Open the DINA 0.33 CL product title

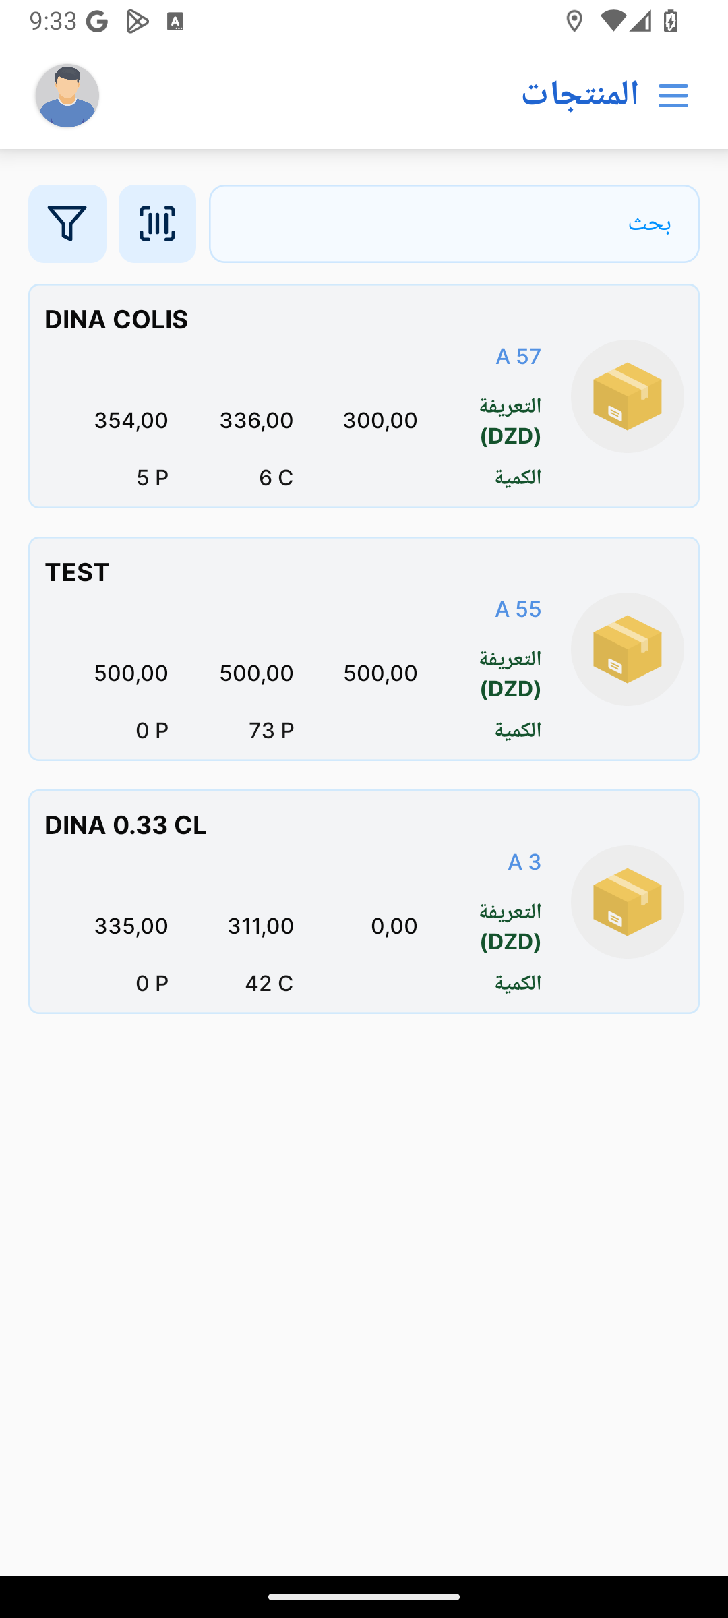point(125,825)
